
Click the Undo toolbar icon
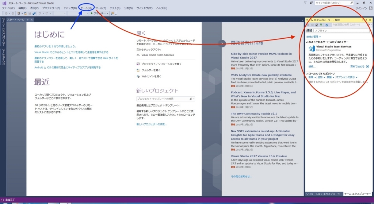tap(40, 14)
